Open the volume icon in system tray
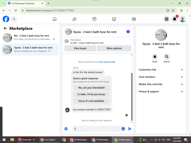Viewport: 191px width, 143px height. point(159,140)
